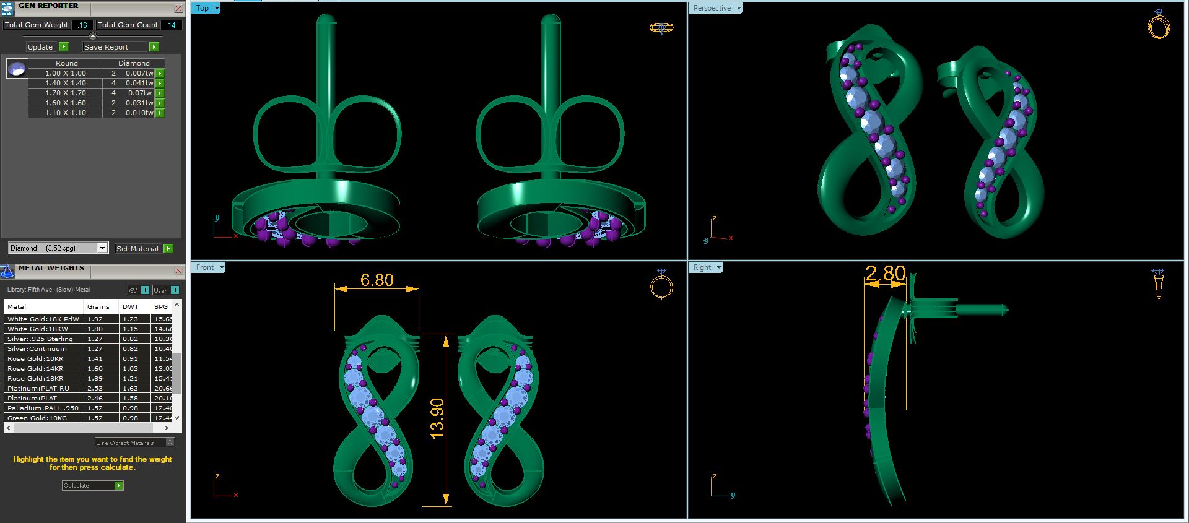Click the metal list horizontal scrollbar
The image size is (1189, 523).
83,428
